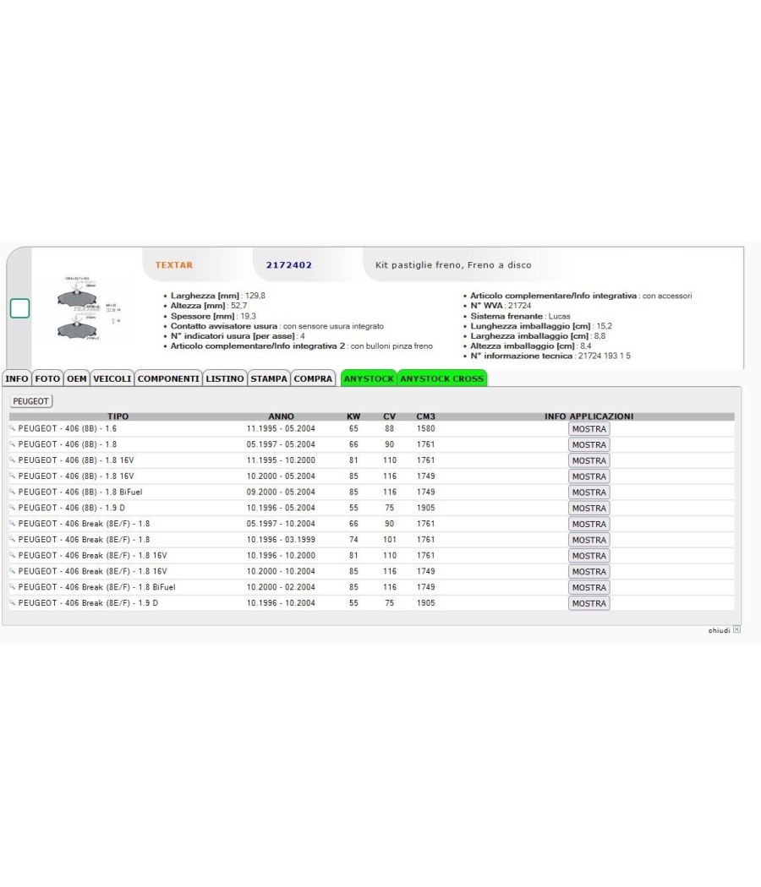Open the OEM tab
The height and width of the screenshot is (887, 761).
(x=76, y=378)
